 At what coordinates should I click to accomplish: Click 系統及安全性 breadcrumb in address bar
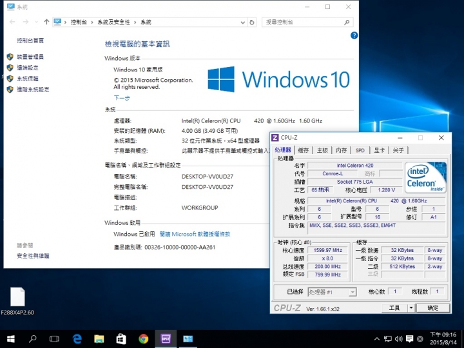113,22
